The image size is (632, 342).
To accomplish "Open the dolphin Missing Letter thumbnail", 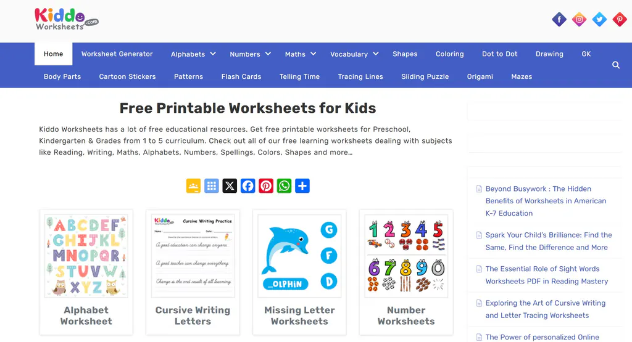I will 299,256.
